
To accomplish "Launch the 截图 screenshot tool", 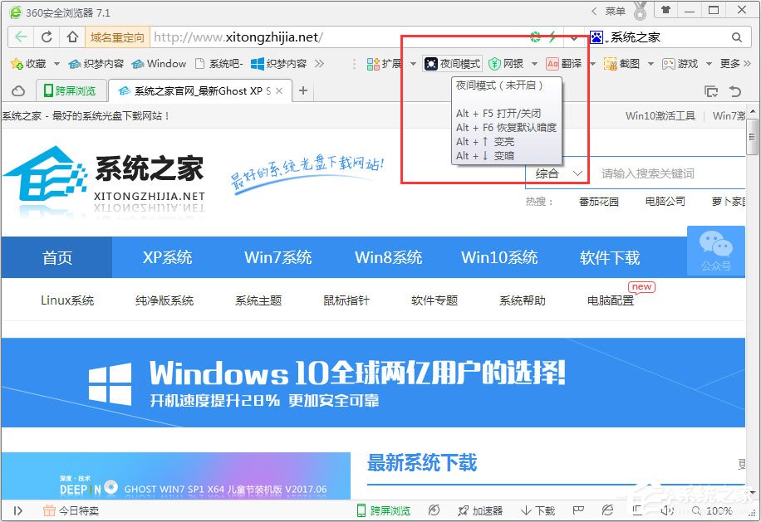I will [x=630, y=63].
